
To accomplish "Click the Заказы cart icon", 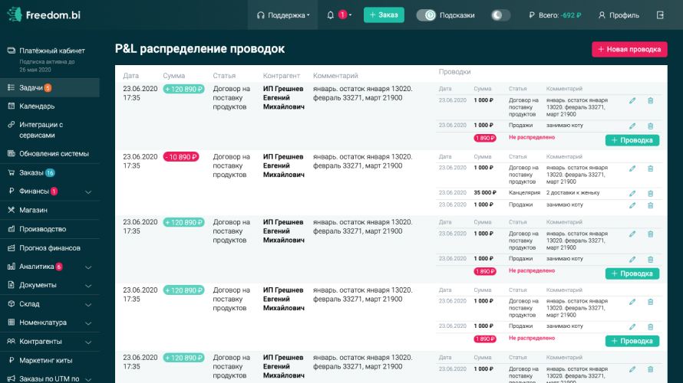I will [x=12, y=172].
